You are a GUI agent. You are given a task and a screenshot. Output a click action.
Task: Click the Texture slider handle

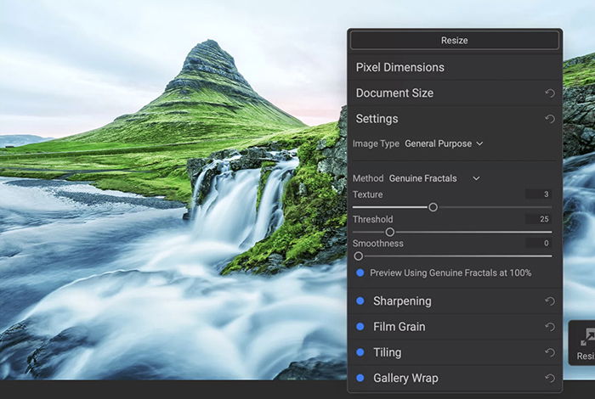[x=433, y=207]
